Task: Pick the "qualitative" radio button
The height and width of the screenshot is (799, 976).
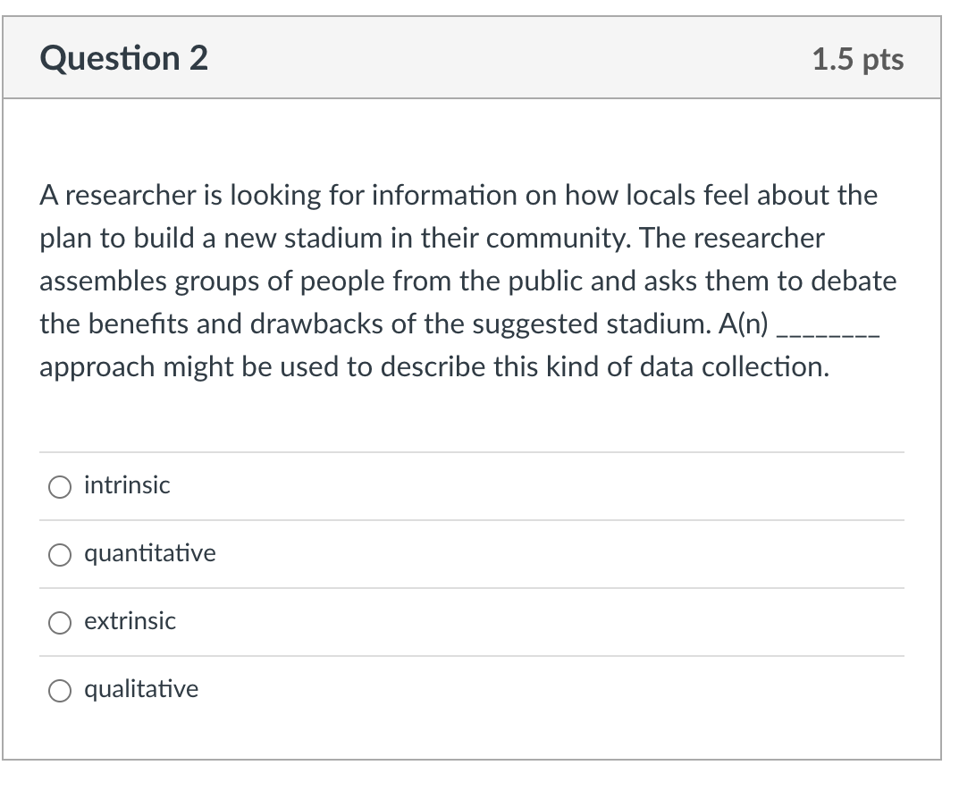Action: point(60,690)
